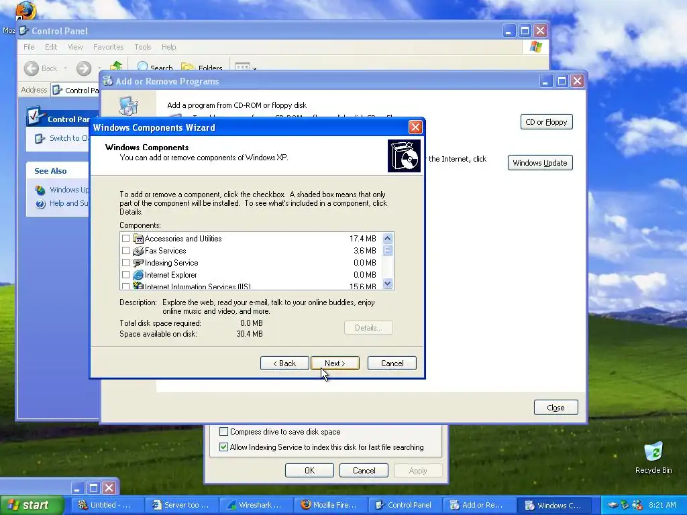Select the Fax Services icon
Image resolution: width=687 pixels, height=515 pixels.
point(138,251)
